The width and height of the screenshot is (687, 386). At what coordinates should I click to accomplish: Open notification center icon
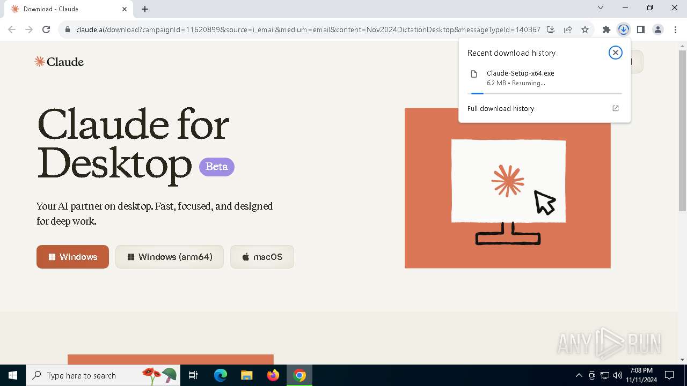669,375
